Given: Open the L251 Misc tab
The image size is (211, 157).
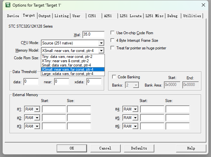Looking at the screenshot, I should 155,16.
